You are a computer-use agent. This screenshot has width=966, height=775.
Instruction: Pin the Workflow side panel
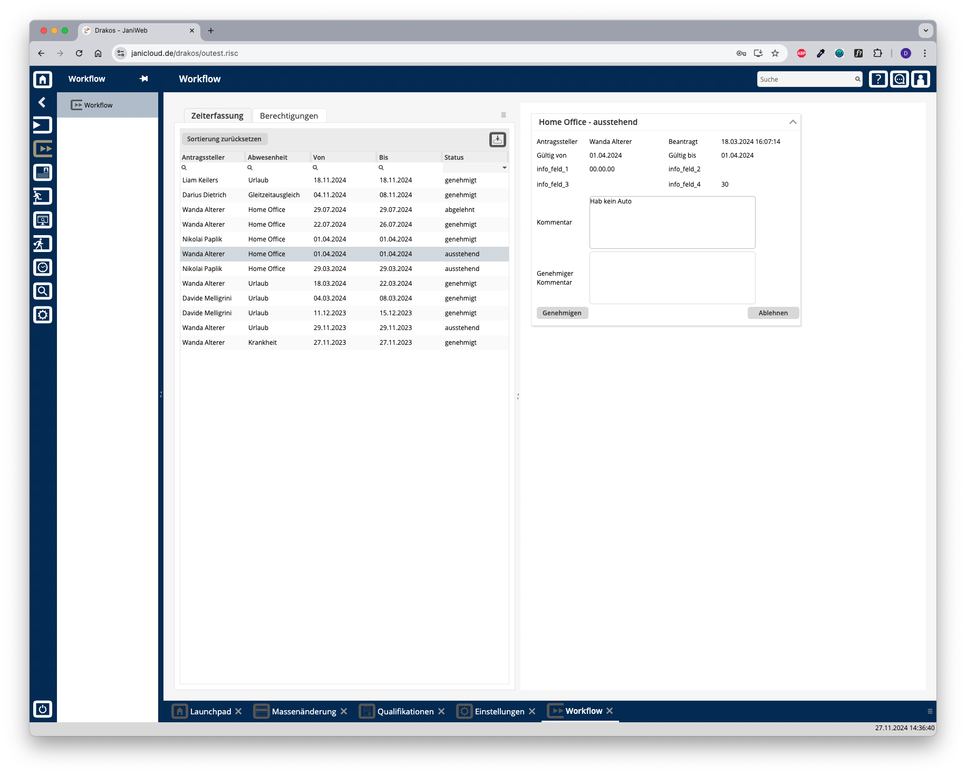pos(143,79)
